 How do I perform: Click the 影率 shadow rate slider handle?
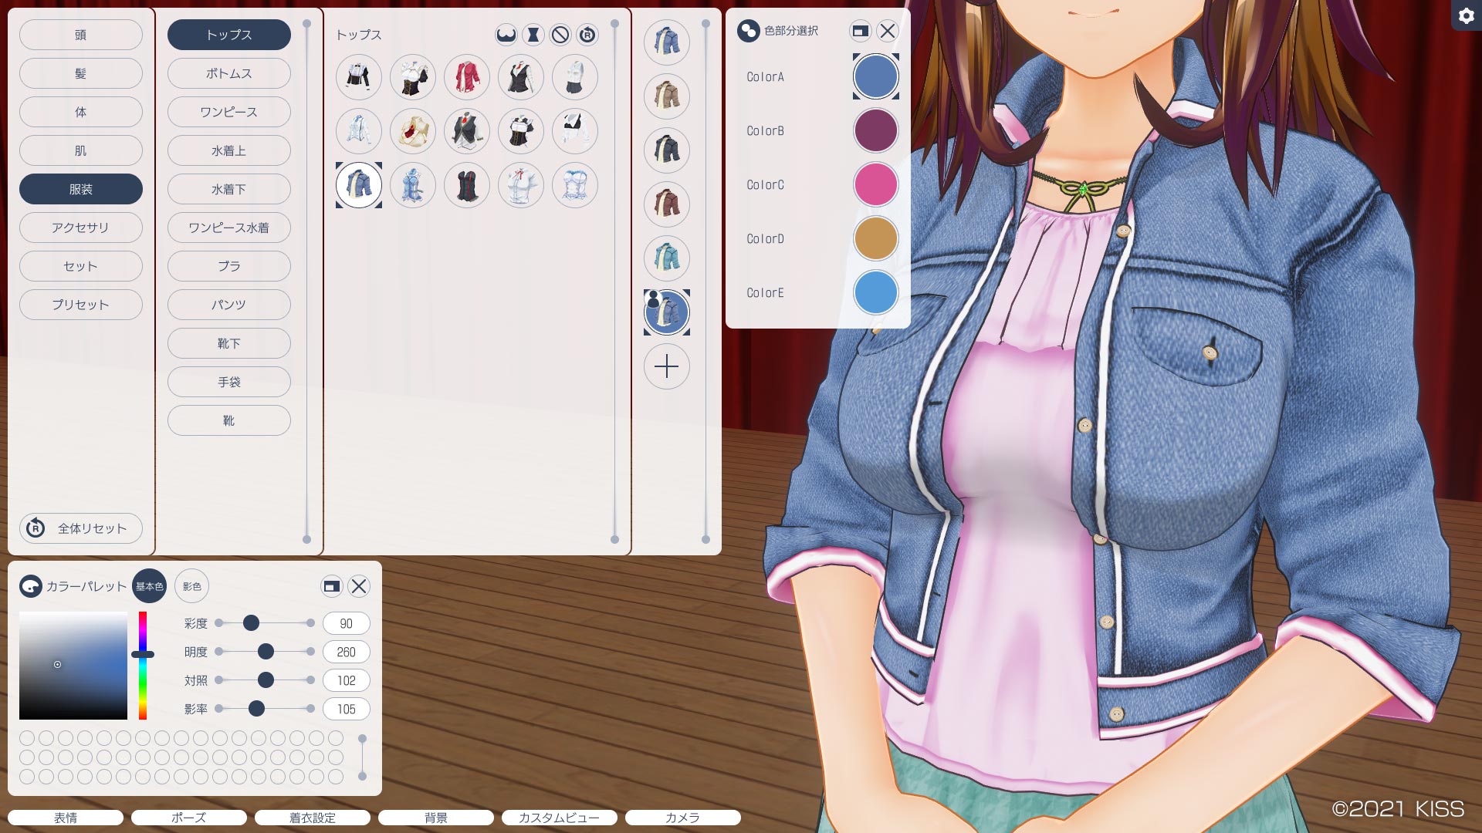tap(257, 708)
